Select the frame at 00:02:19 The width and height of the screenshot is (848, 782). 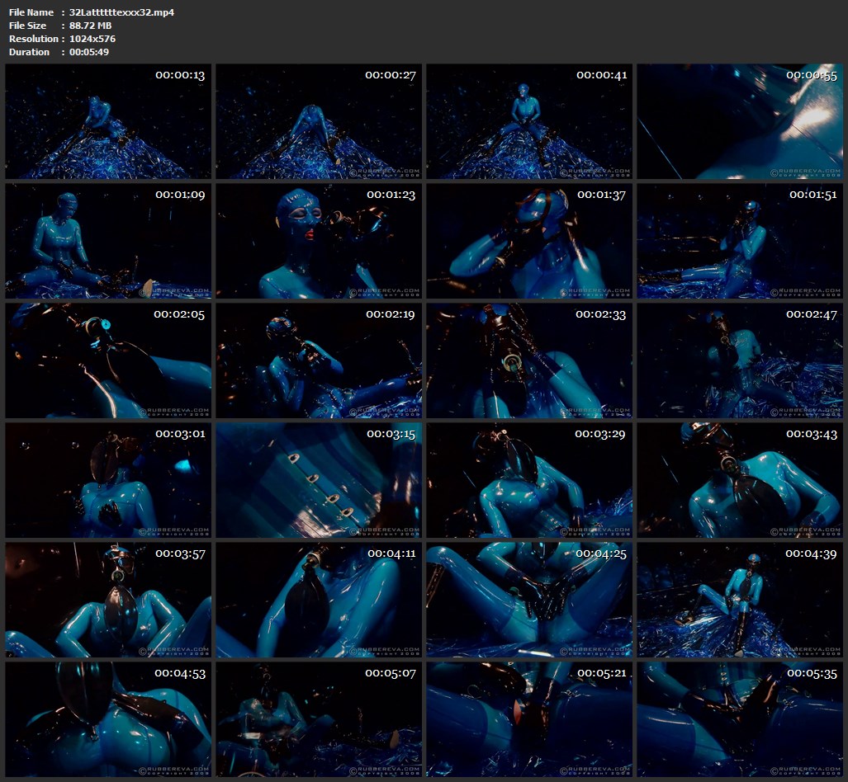click(319, 360)
